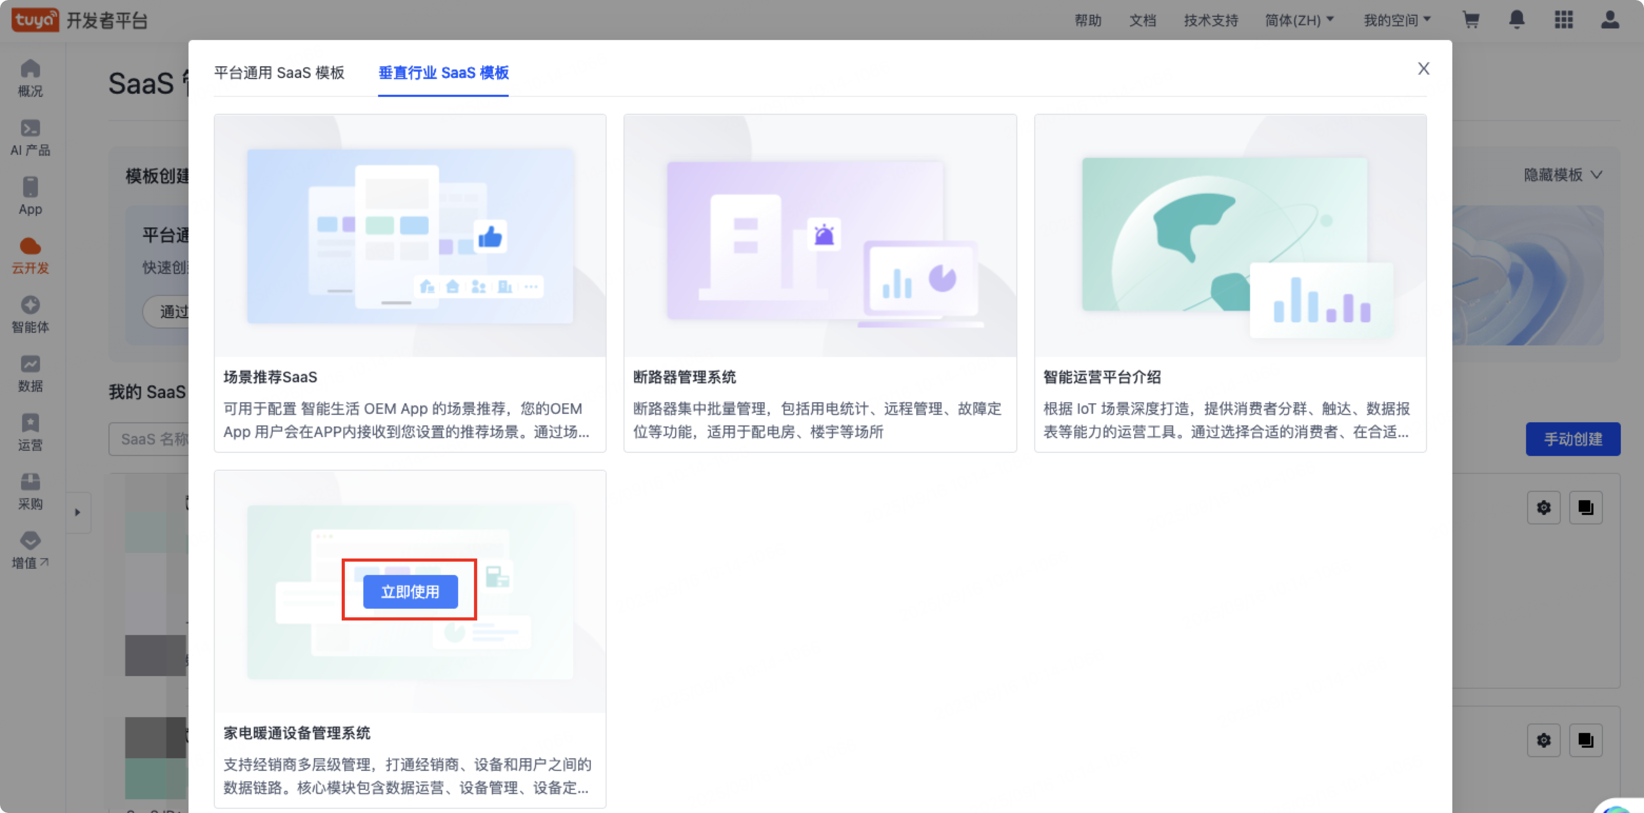This screenshot has width=1644, height=813.
Task: Click the 手动创建 button
Action: tap(1572, 439)
